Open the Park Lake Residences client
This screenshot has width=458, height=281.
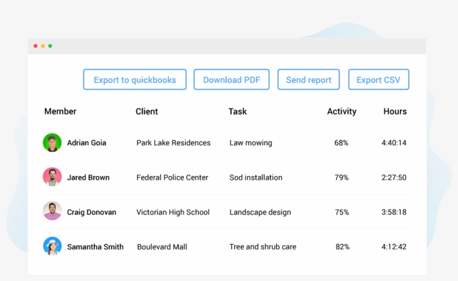[173, 142]
